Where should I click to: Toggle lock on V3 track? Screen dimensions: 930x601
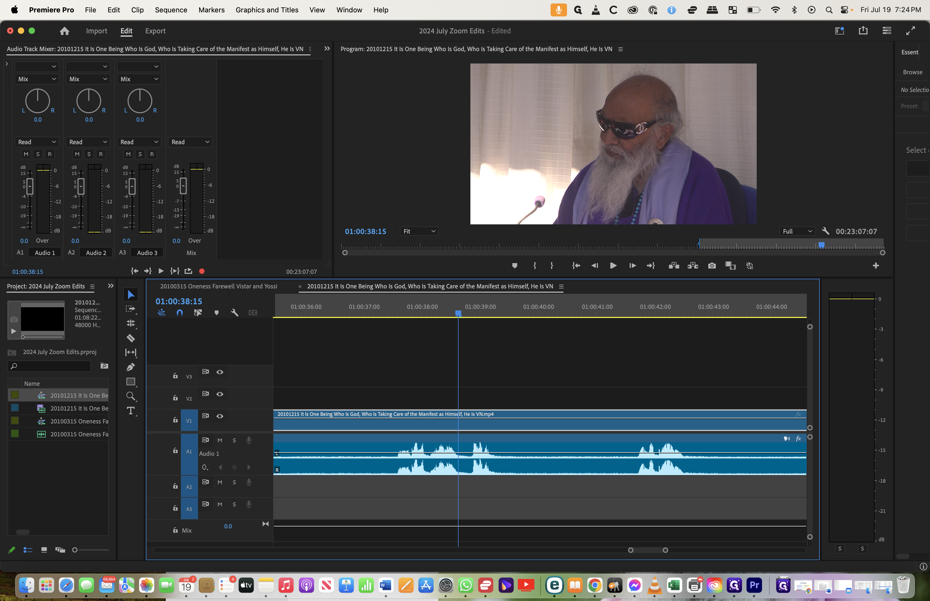(175, 376)
